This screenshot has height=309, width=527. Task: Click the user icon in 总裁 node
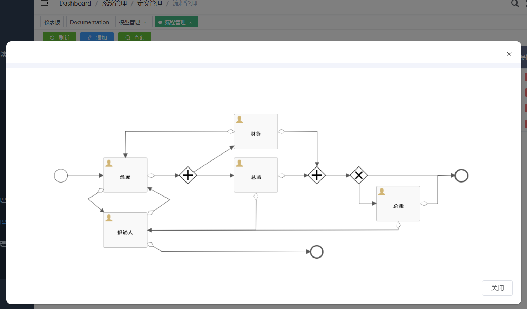(382, 192)
